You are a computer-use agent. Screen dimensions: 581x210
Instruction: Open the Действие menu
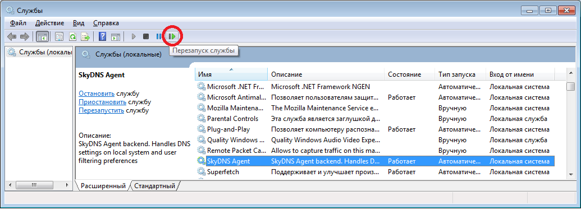pos(49,23)
